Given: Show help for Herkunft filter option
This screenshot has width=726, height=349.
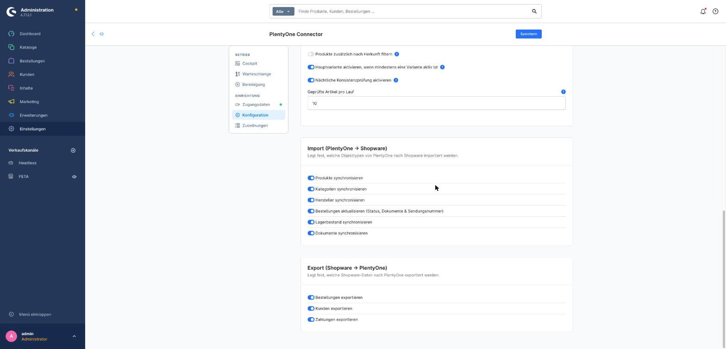Looking at the screenshot, I should [x=397, y=54].
